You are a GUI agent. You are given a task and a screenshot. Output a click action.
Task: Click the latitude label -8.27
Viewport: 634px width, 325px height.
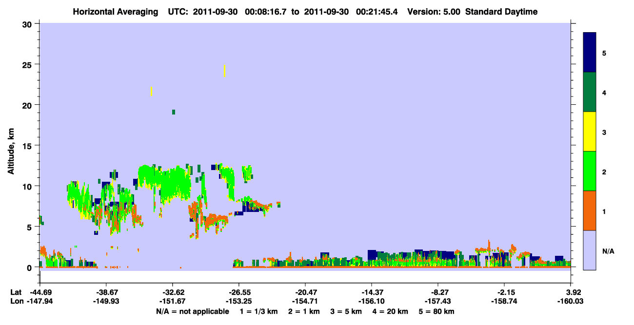[x=438, y=292]
